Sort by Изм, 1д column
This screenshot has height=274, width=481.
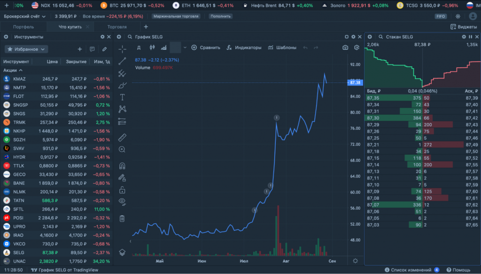(x=102, y=62)
